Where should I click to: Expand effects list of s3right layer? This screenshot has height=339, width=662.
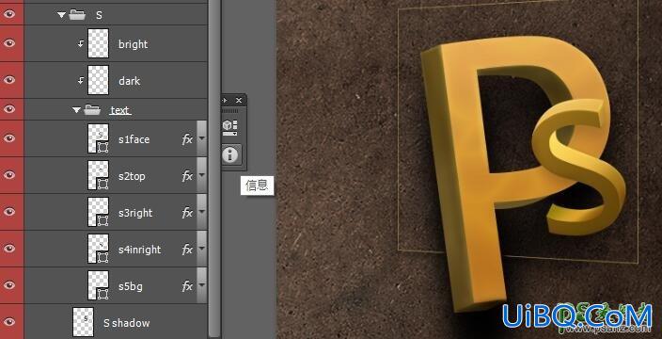click(202, 212)
